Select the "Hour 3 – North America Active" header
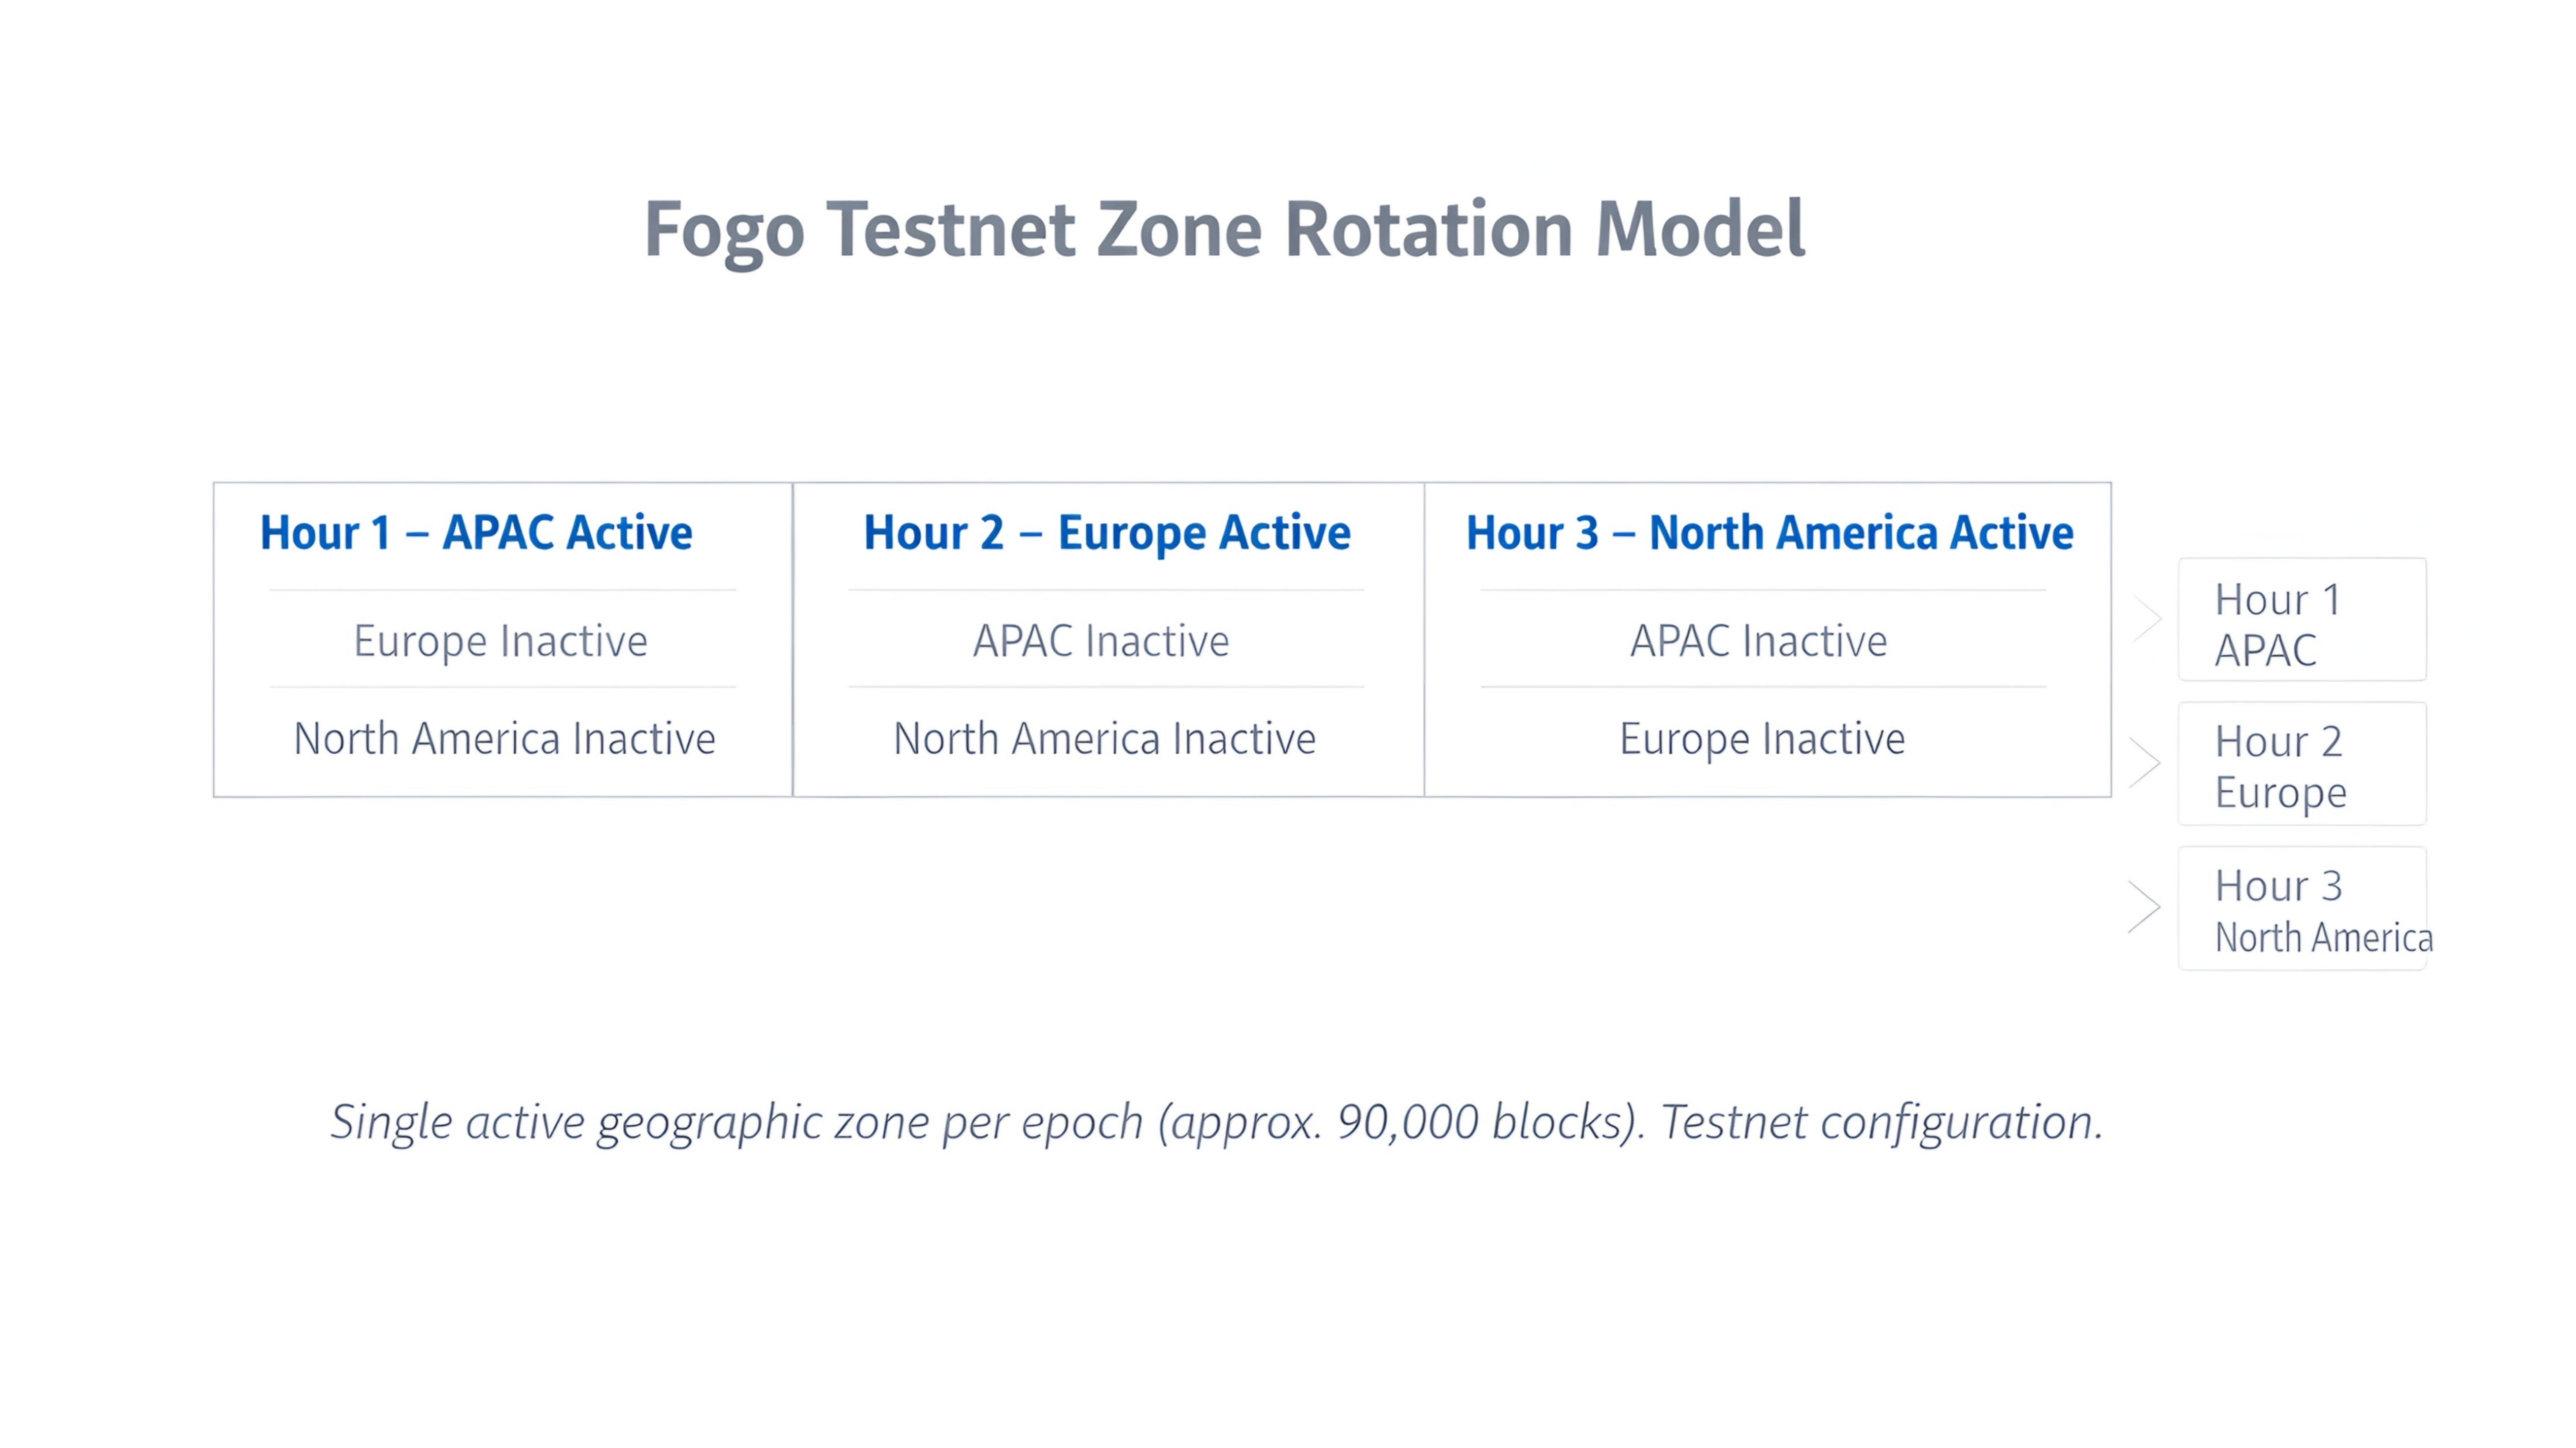 point(1769,533)
